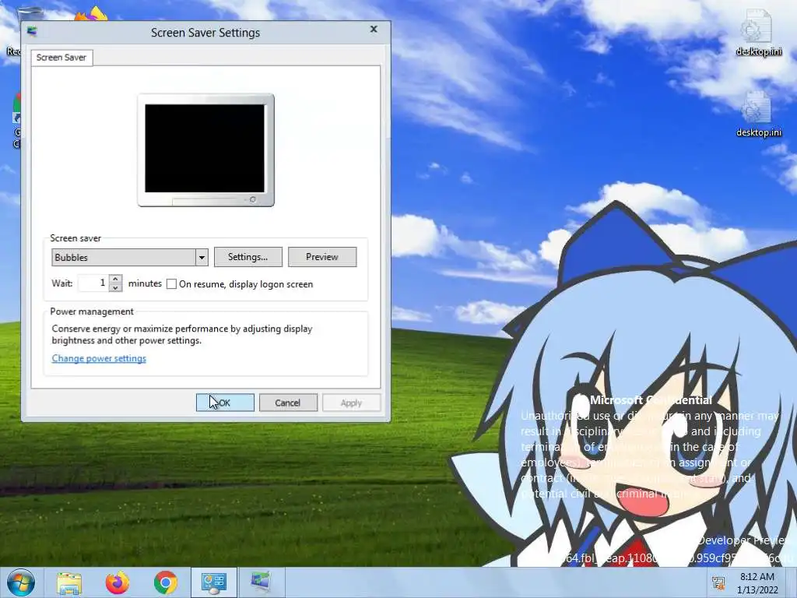
Task: Launch Google Chrome from the taskbar
Action: [166, 582]
